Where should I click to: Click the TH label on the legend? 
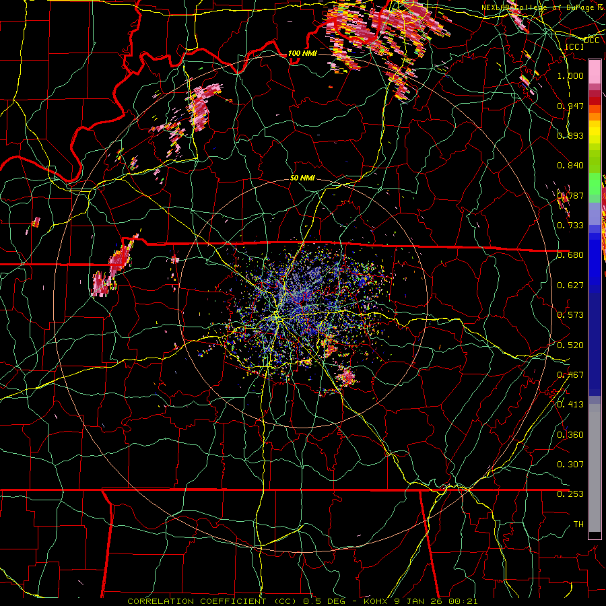578,525
